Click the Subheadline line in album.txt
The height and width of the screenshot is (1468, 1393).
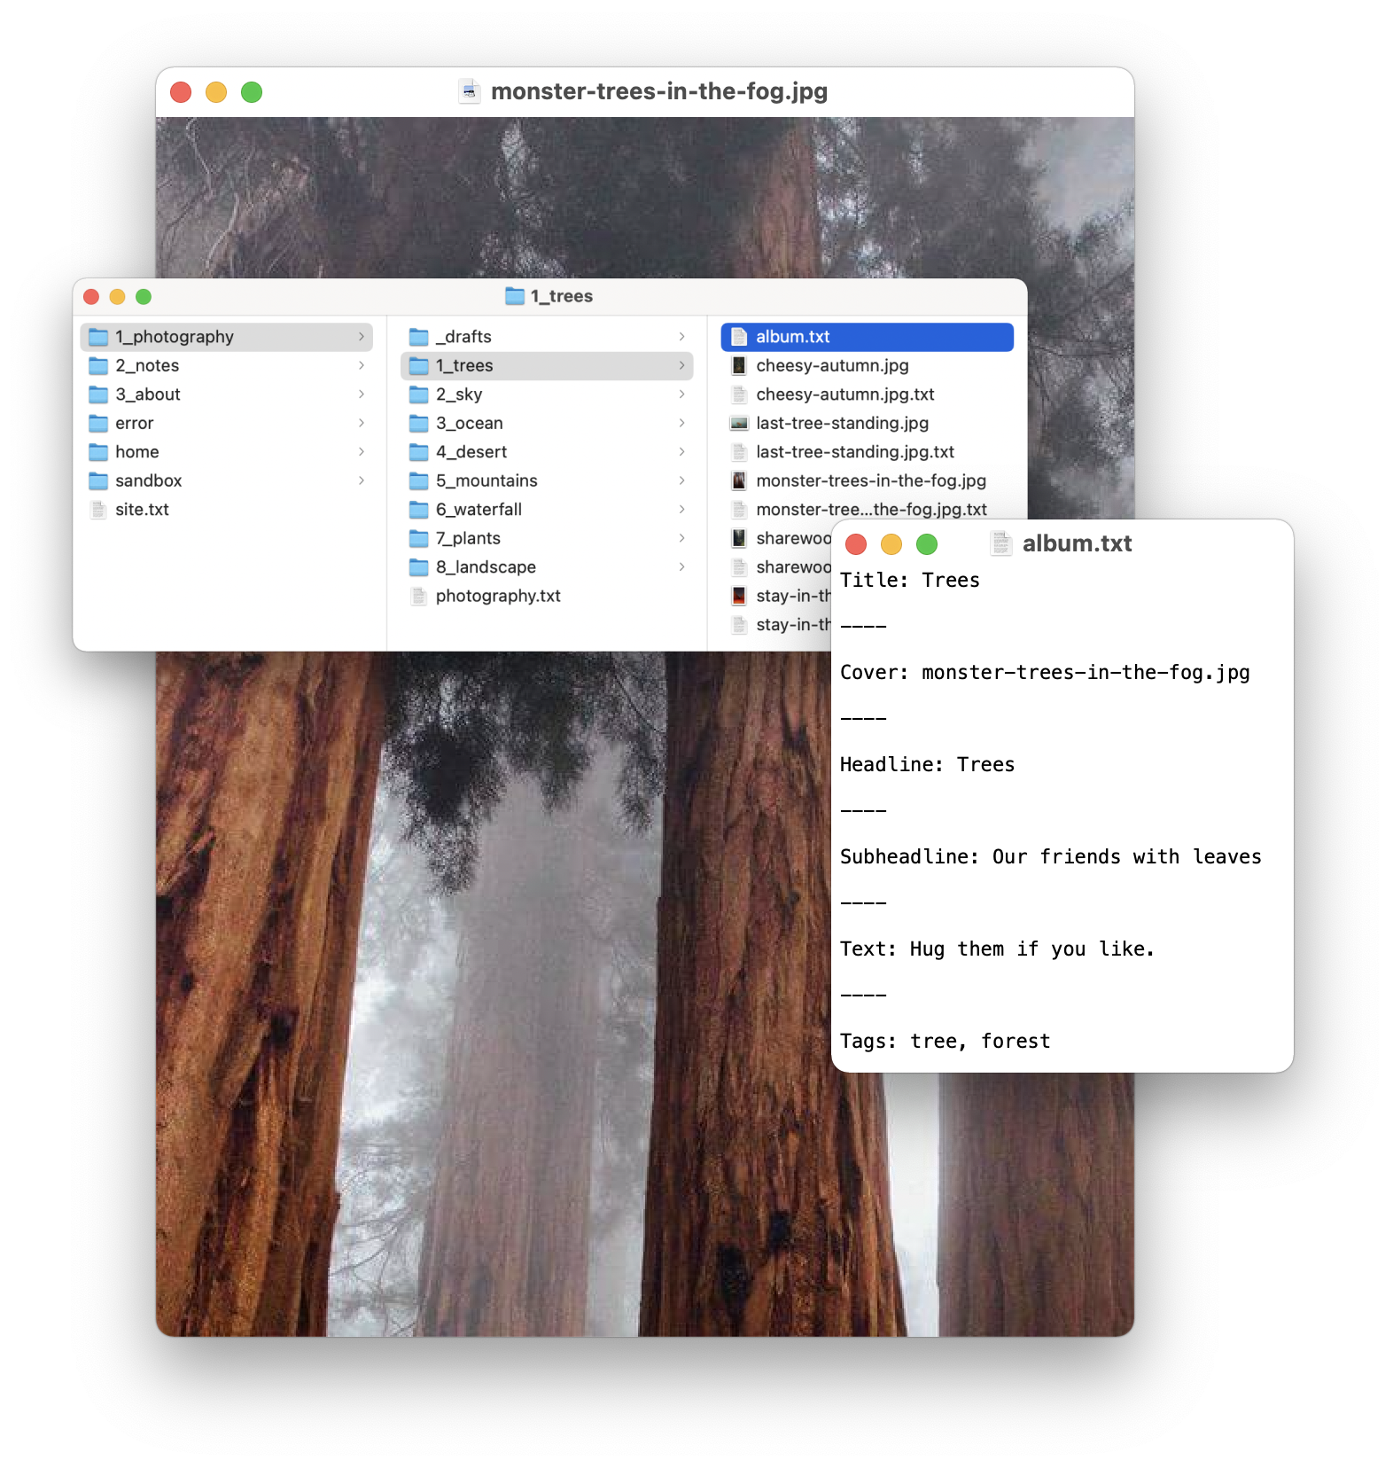point(1050,857)
